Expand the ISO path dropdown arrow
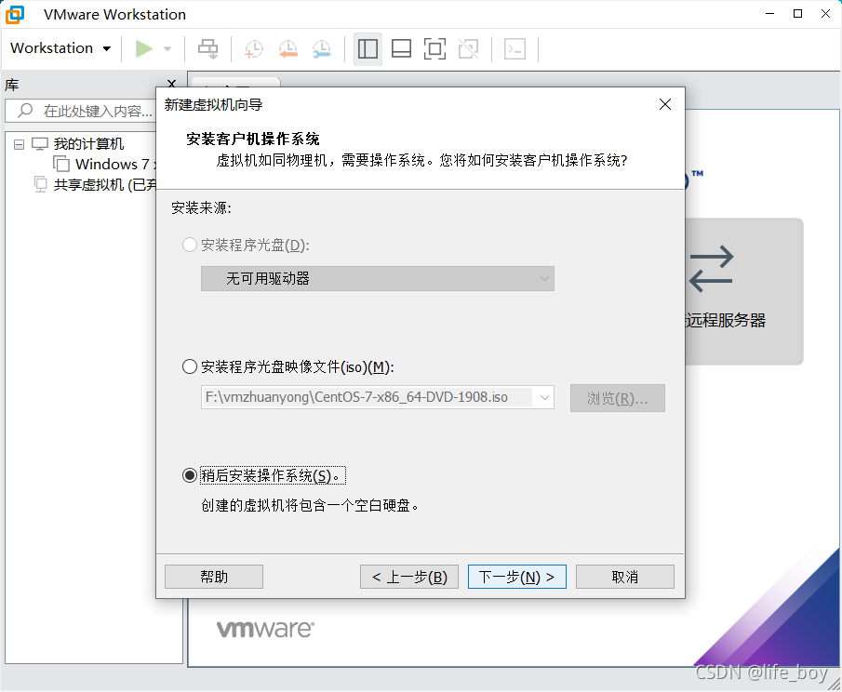 tap(544, 397)
